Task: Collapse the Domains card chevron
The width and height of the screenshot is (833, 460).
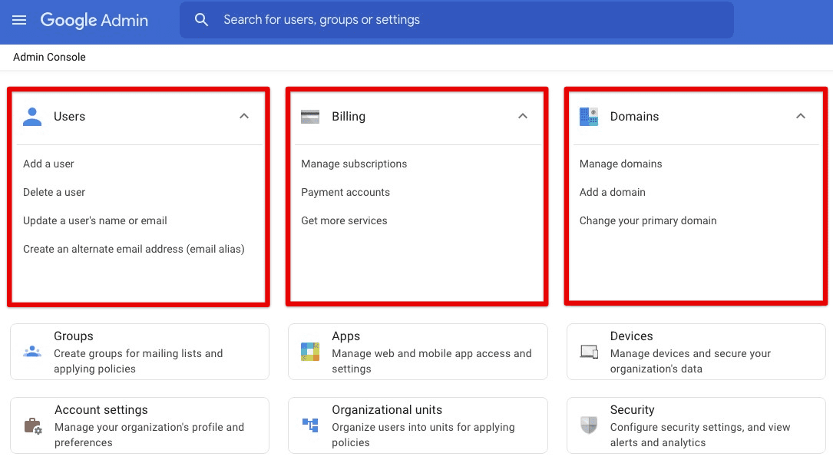Action: (801, 116)
